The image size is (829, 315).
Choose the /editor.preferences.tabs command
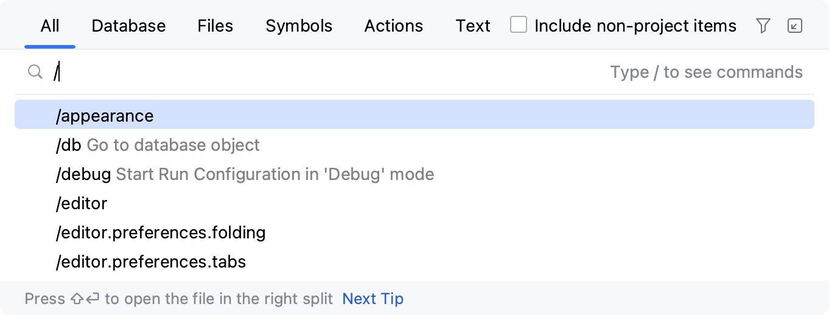point(151,261)
